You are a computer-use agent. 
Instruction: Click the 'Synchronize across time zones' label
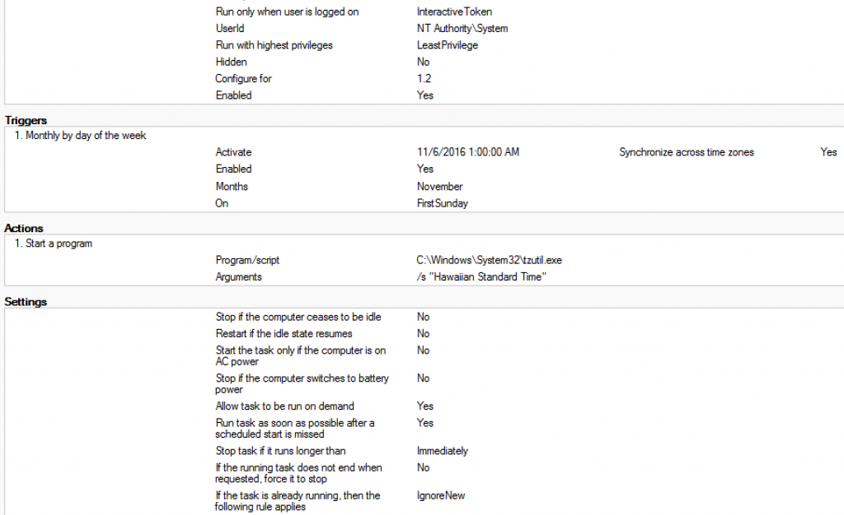click(687, 152)
